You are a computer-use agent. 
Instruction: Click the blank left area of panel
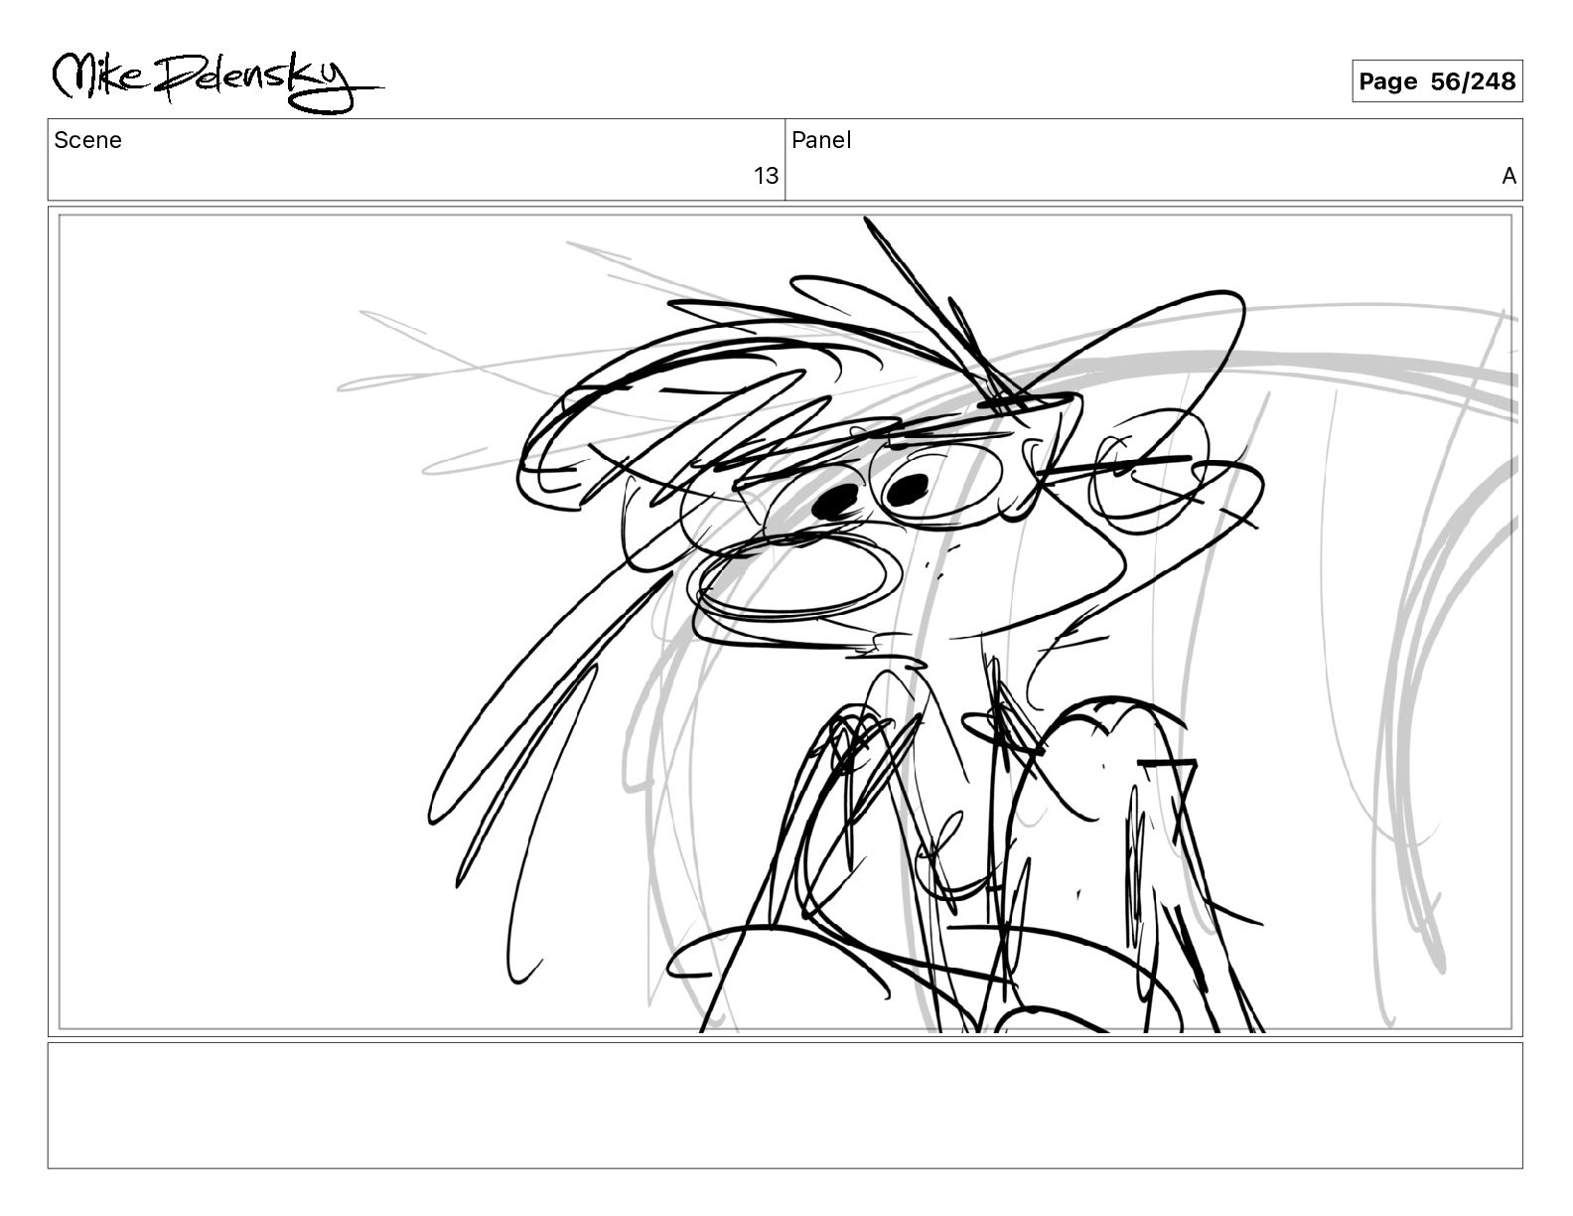pos(238,616)
